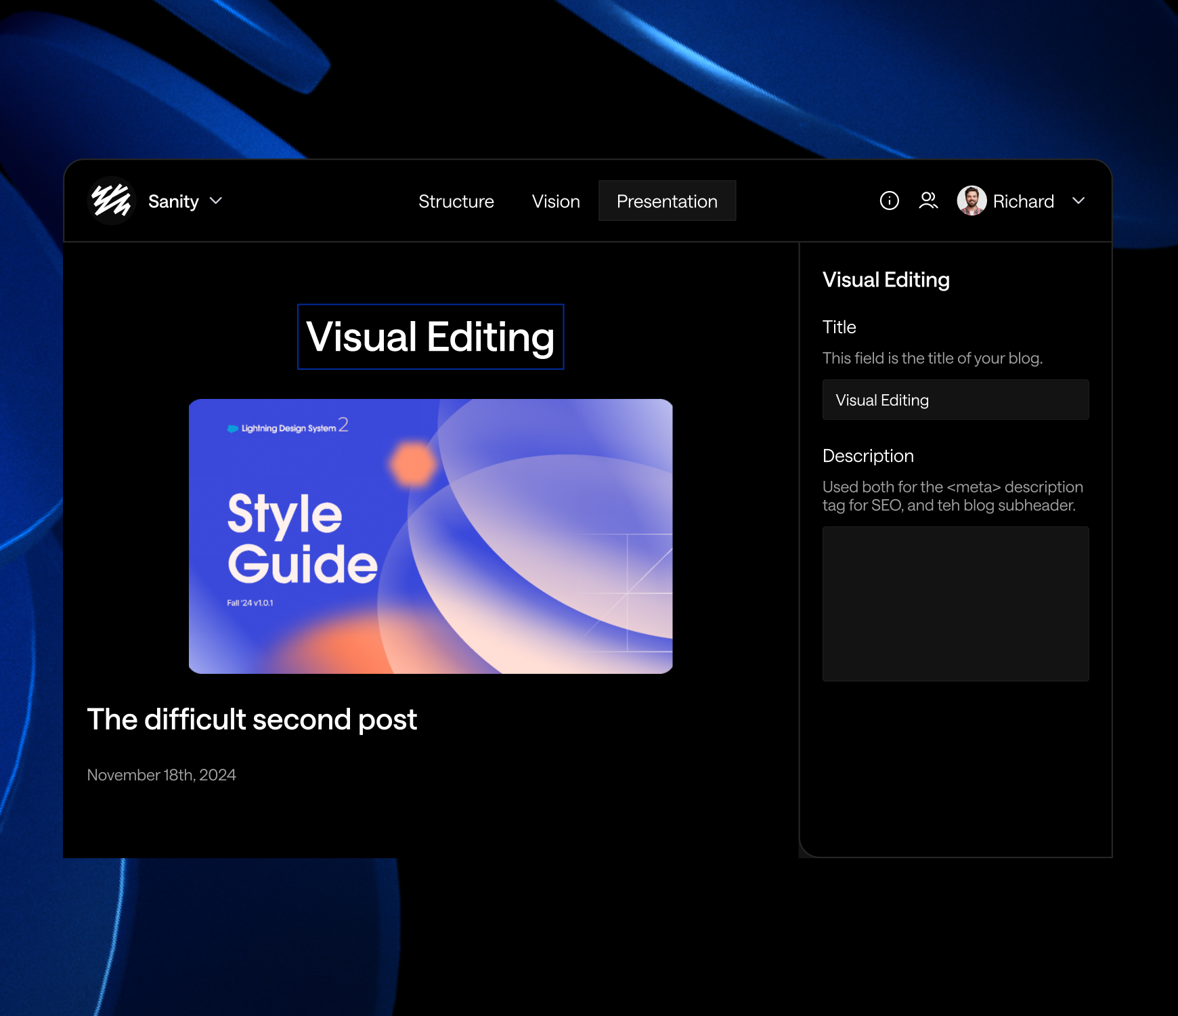Click the users presence icon
Screen dimensions: 1178x1016
coord(928,200)
